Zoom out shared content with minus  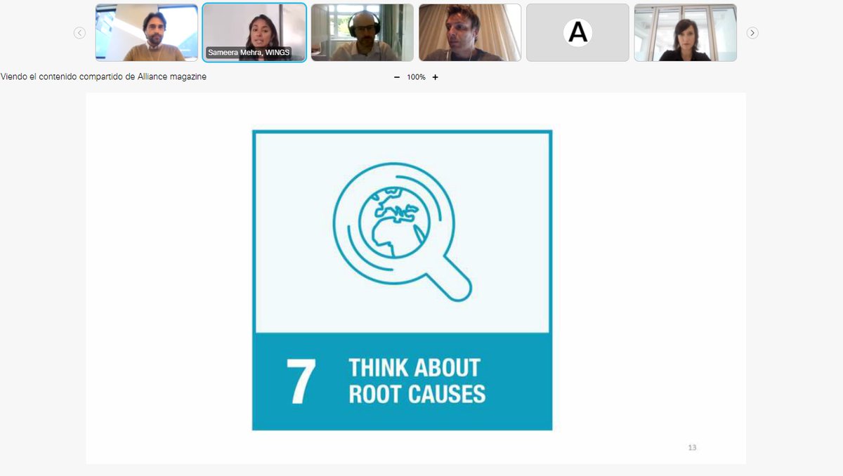[397, 77]
